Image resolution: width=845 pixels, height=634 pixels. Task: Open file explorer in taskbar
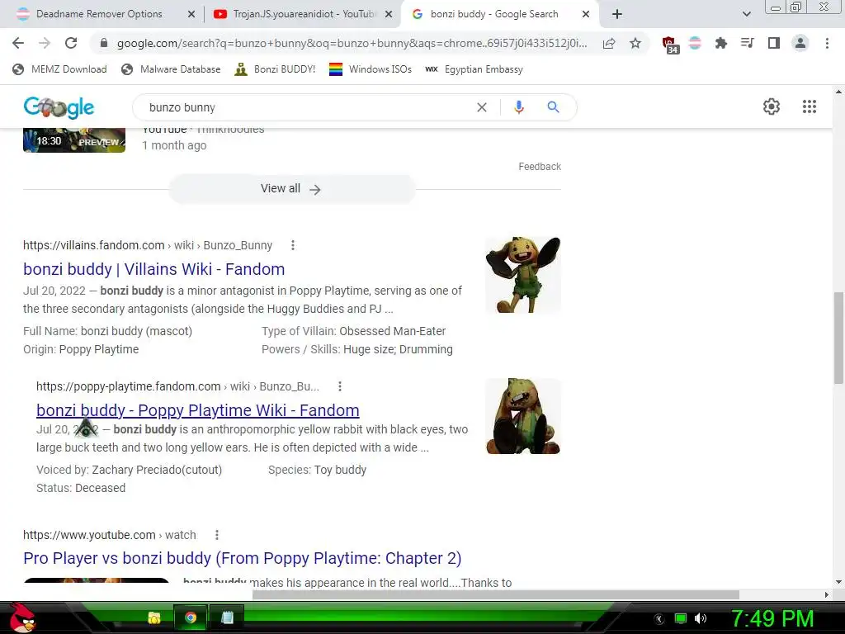pyautogui.click(x=154, y=617)
